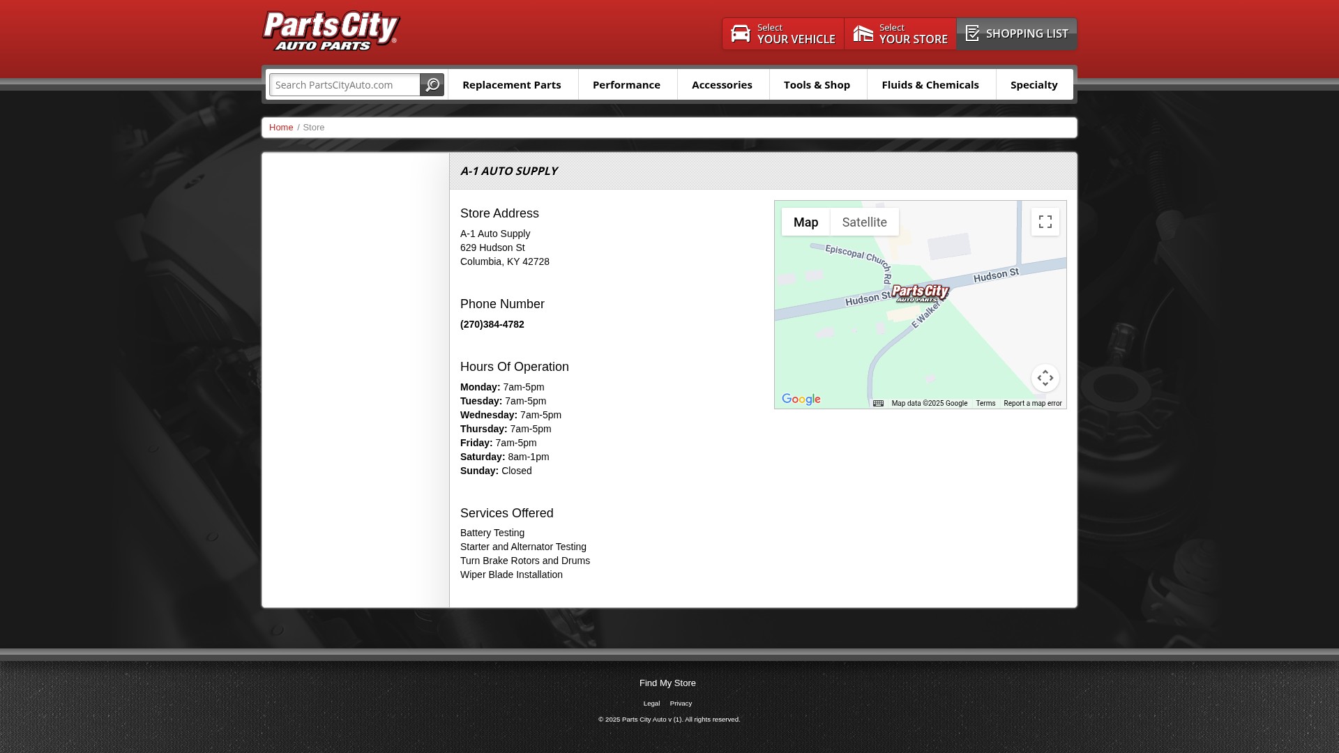The height and width of the screenshot is (753, 1339).
Task: Click the Friday 7am-5pm hours row
Action: pyautogui.click(x=499, y=443)
